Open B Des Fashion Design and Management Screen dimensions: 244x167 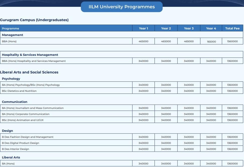pos(28,137)
